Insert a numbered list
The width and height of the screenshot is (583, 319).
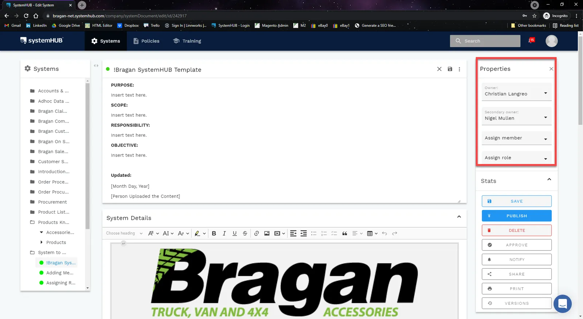pyautogui.click(x=324, y=233)
